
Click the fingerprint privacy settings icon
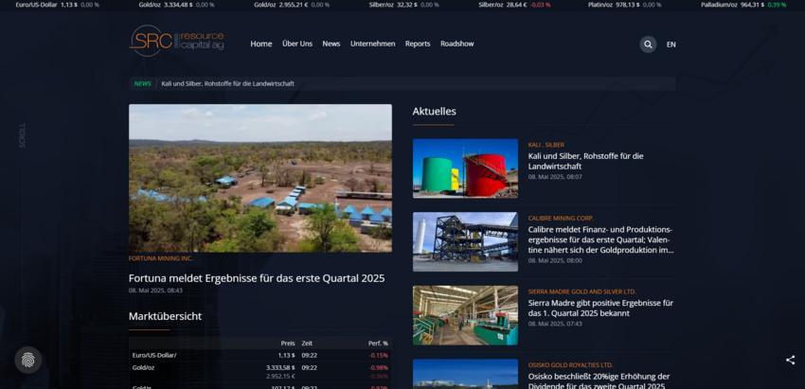pyautogui.click(x=28, y=361)
